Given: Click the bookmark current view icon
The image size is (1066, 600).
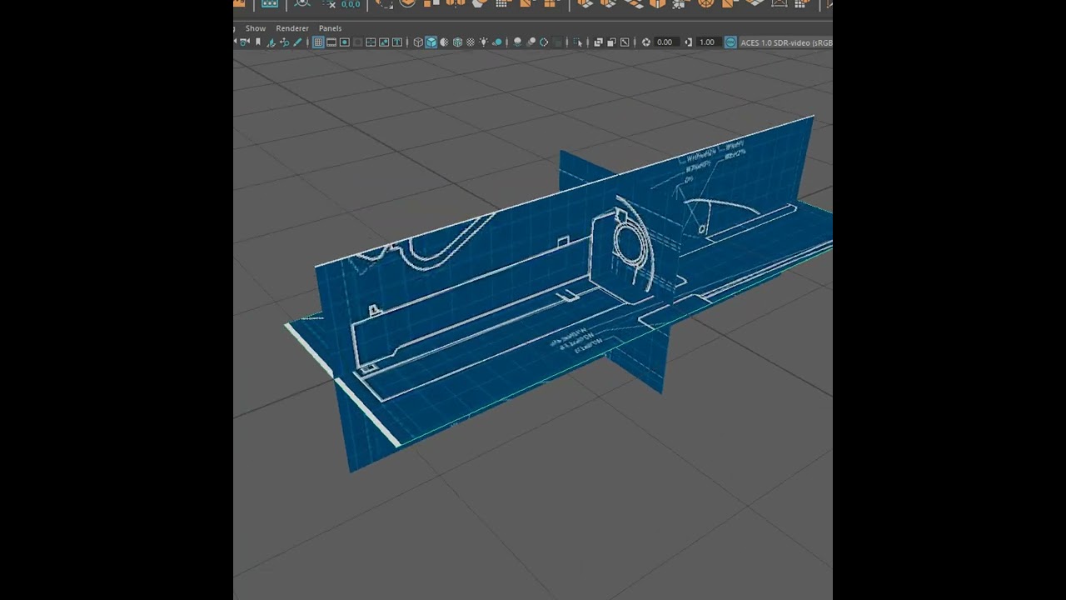Looking at the screenshot, I should pos(258,42).
